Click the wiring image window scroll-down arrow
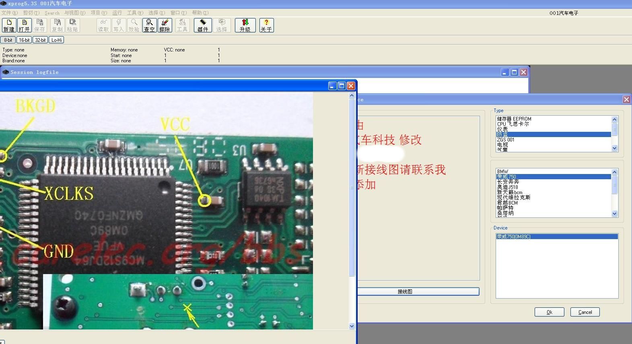The width and height of the screenshot is (632, 344). coord(352,326)
